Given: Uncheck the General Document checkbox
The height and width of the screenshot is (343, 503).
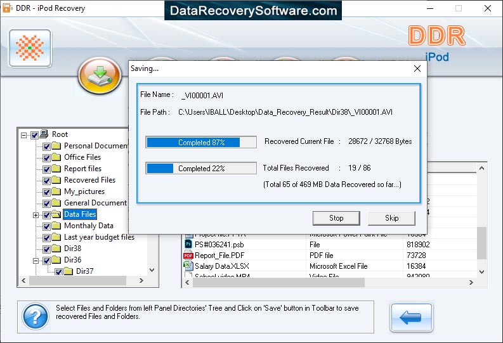Looking at the screenshot, I should [x=46, y=204].
